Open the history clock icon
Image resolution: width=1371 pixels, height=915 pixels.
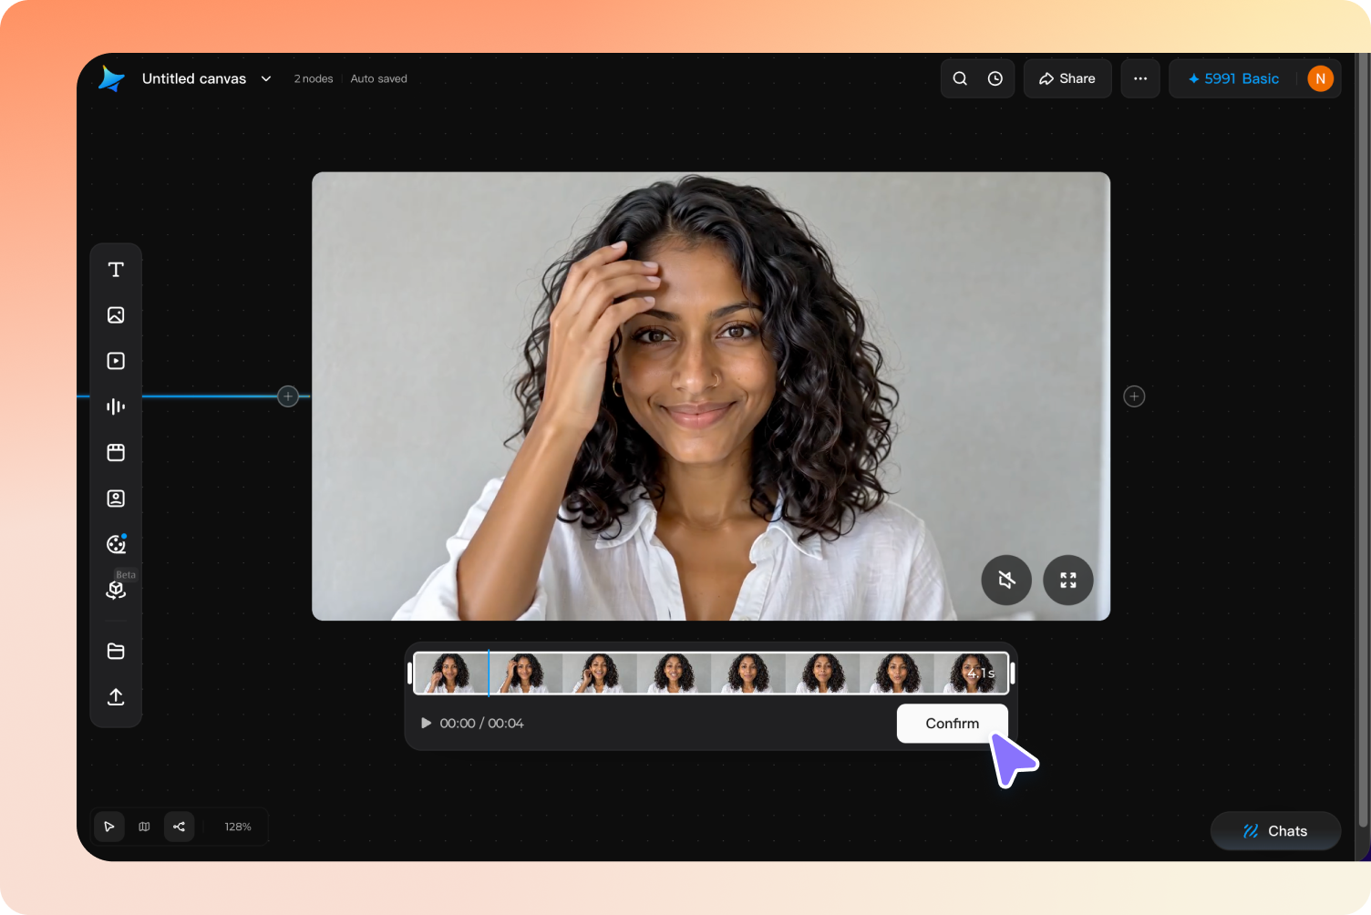pos(995,78)
